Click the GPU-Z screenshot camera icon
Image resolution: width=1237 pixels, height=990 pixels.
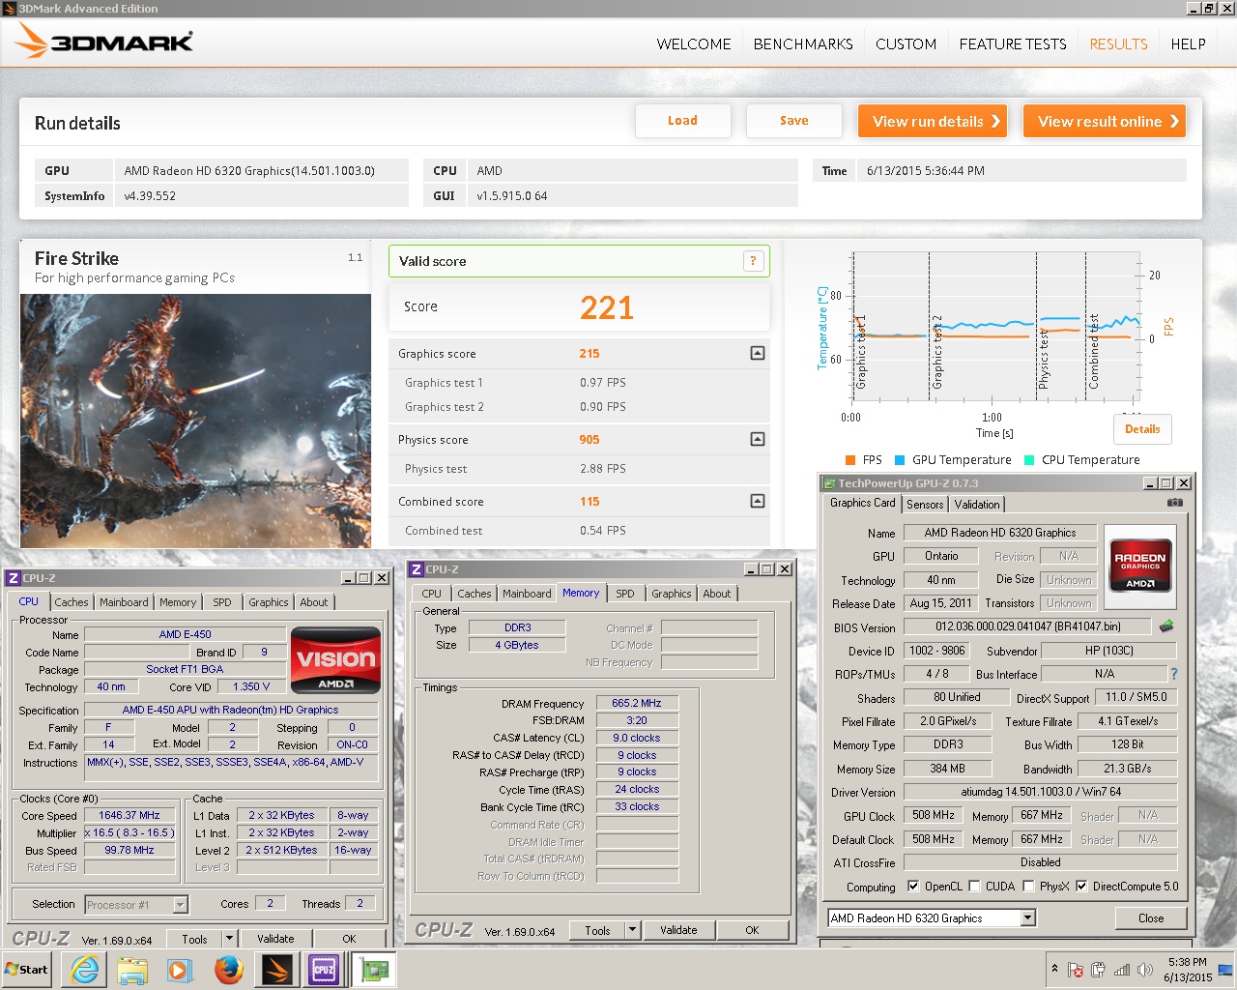(x=1174, y=503)
